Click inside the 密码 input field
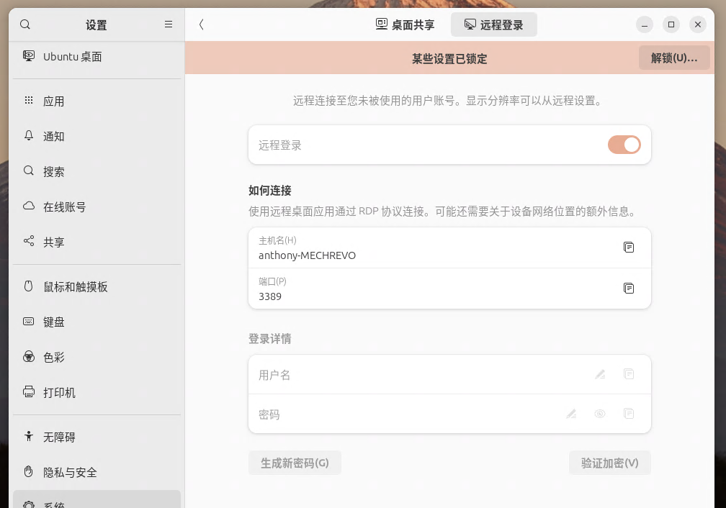Screen dimensions: 726x508 point(396,414)
